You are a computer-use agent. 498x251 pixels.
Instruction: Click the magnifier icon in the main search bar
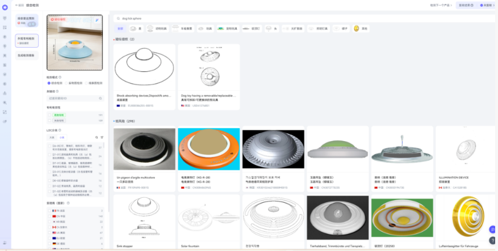(119, 18)
